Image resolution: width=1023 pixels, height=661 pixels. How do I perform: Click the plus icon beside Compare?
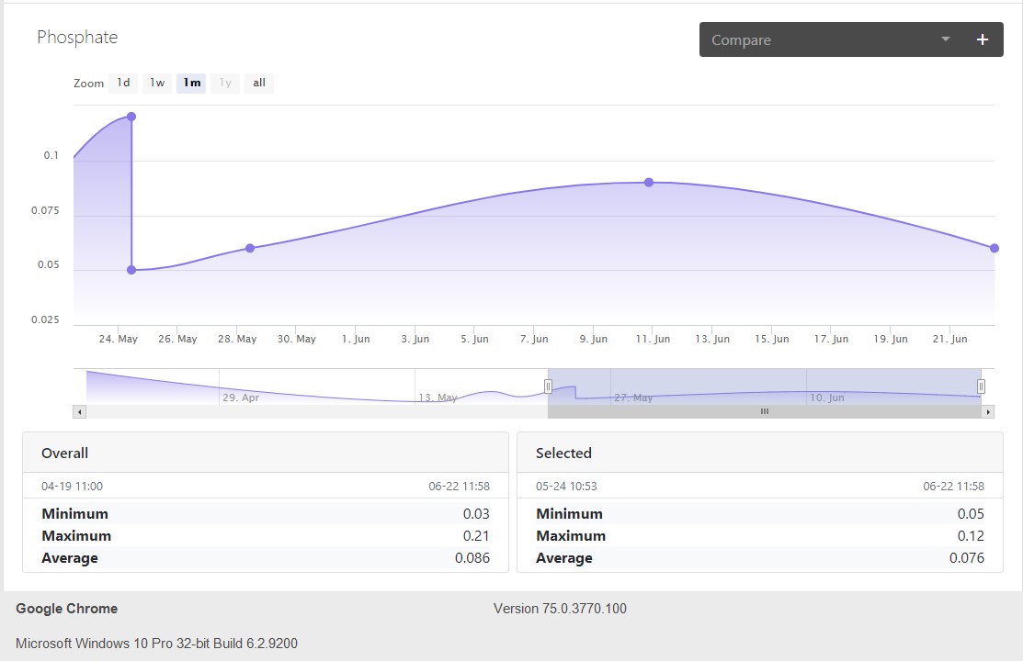click(x=982, y=39)
